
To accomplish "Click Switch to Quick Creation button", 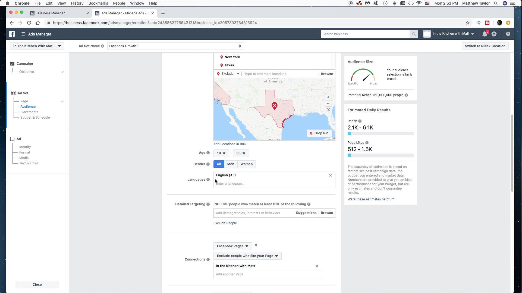I will point(485,46).
